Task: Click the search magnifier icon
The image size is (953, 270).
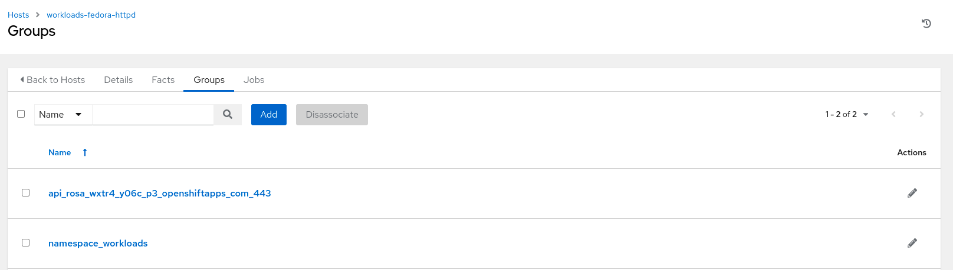Action: tap(228, 115)
